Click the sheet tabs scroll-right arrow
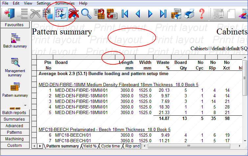The width and height of the screenshot is (248, 156). [x=40, y=146]
